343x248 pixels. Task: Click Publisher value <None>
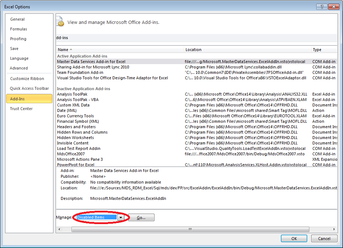pos(98,177)
